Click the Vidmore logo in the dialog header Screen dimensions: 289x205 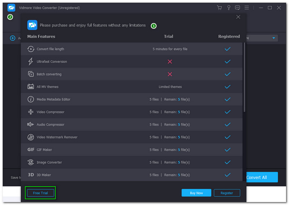click(33, 25)
